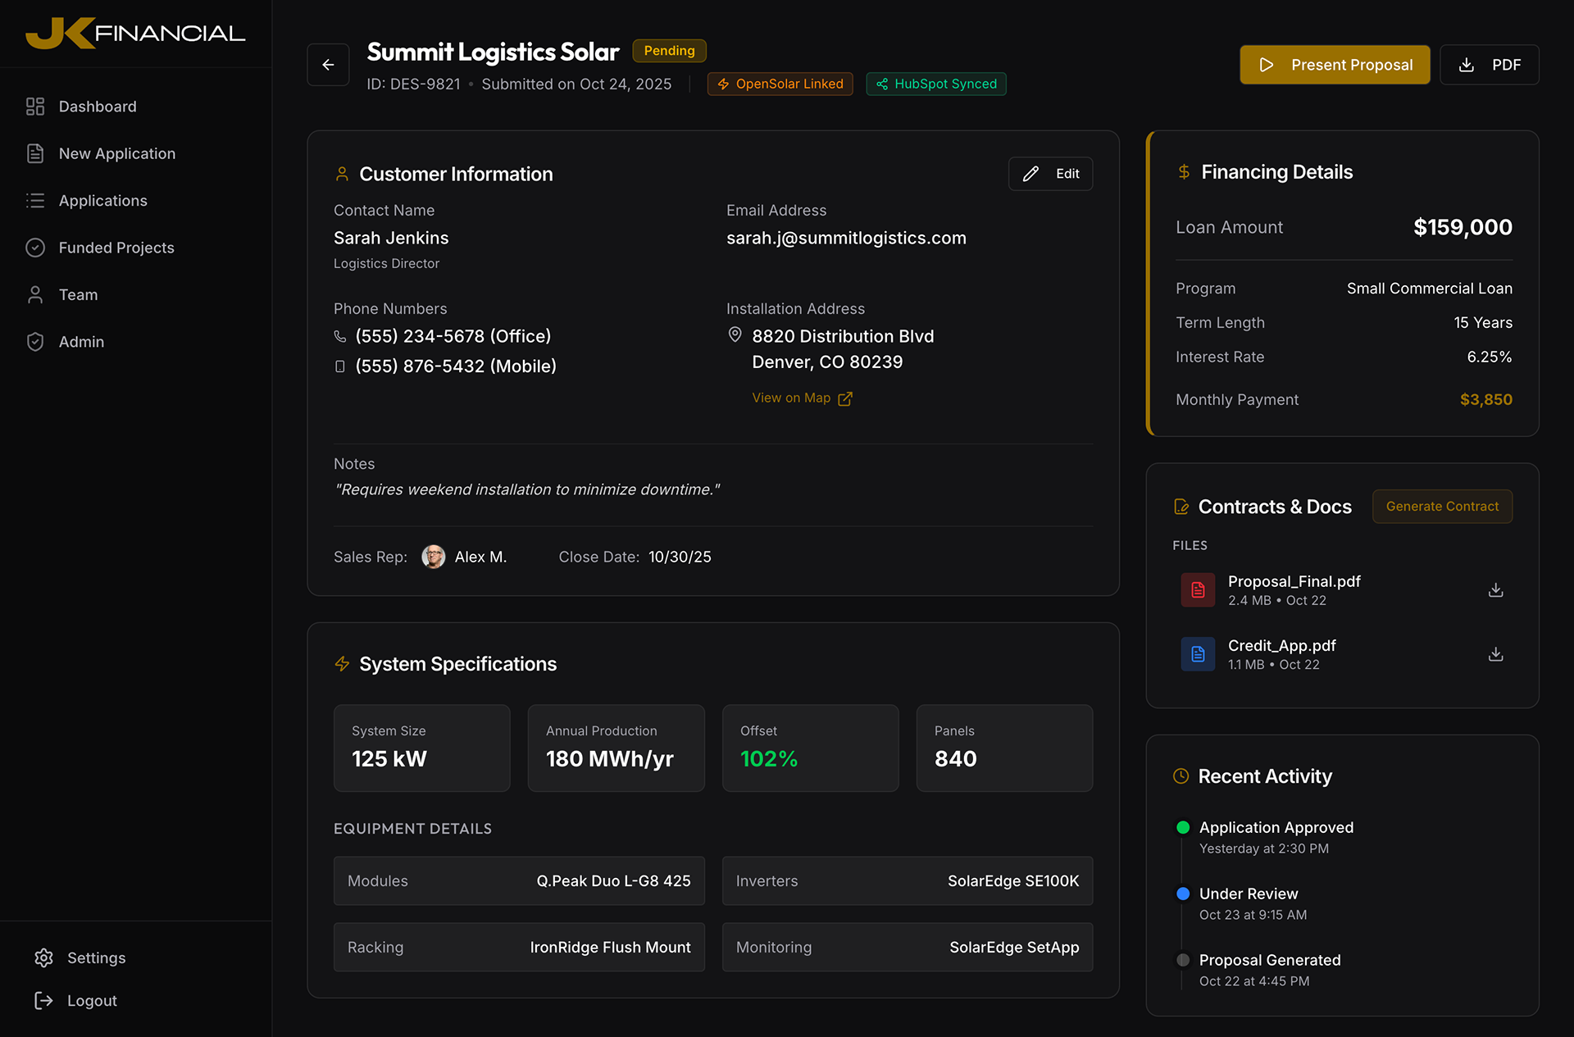The height and width of the screenshot is (1037, 1574).
Task: Click the JK Financial logo
Action: click(x=135, y=33)
